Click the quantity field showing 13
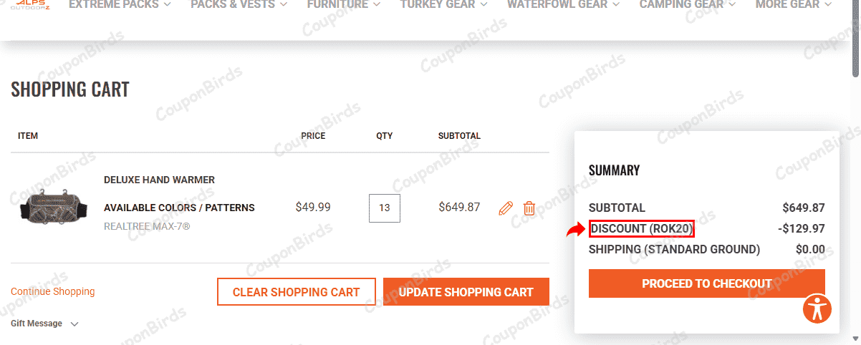Image resolution: width=861 pixels, height=345 pixels. pos(385,208)
